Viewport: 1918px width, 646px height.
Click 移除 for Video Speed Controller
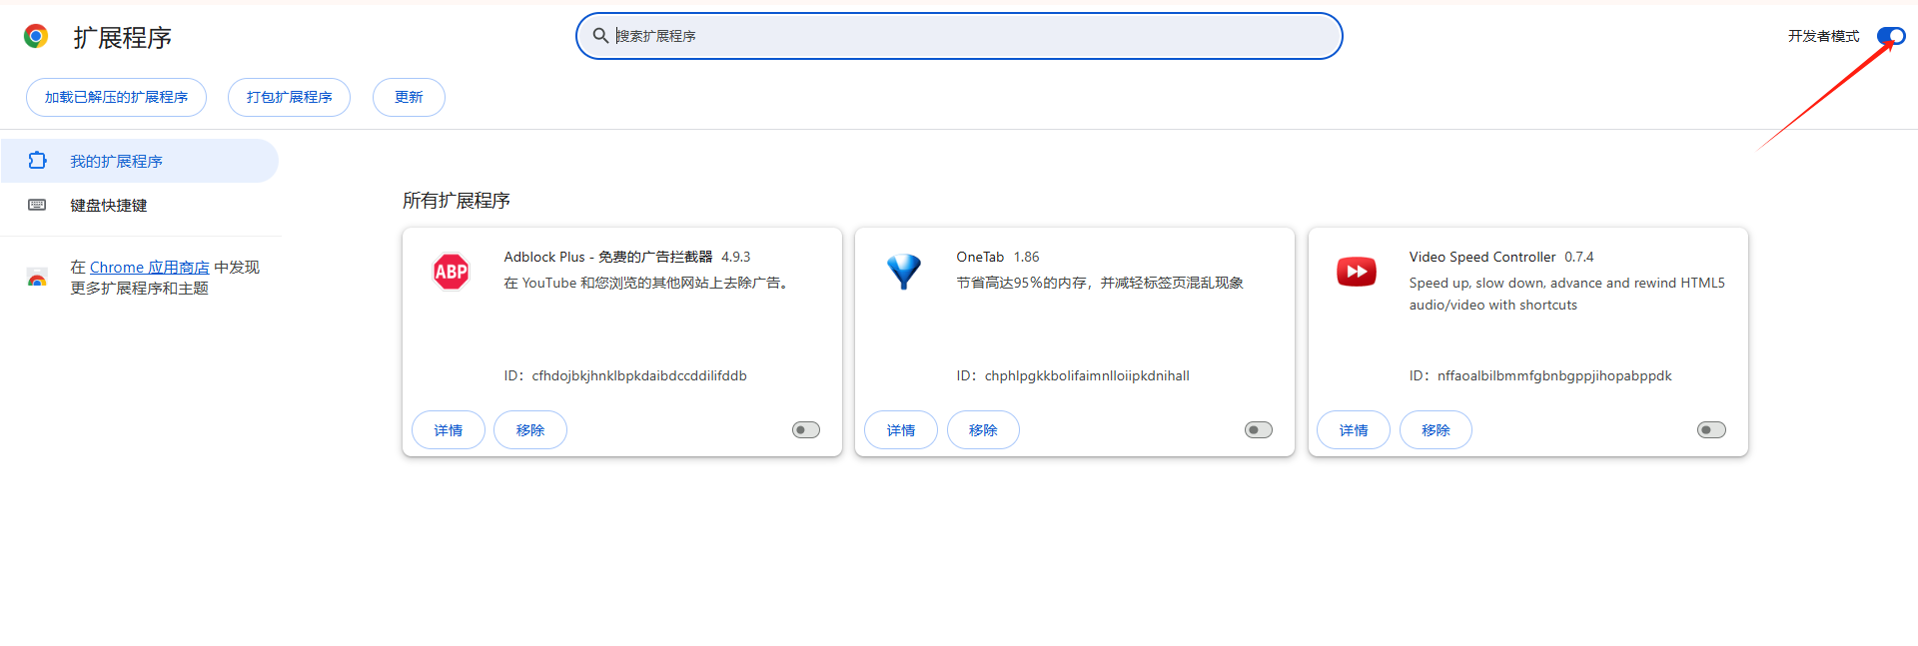tap(1436, 430)
